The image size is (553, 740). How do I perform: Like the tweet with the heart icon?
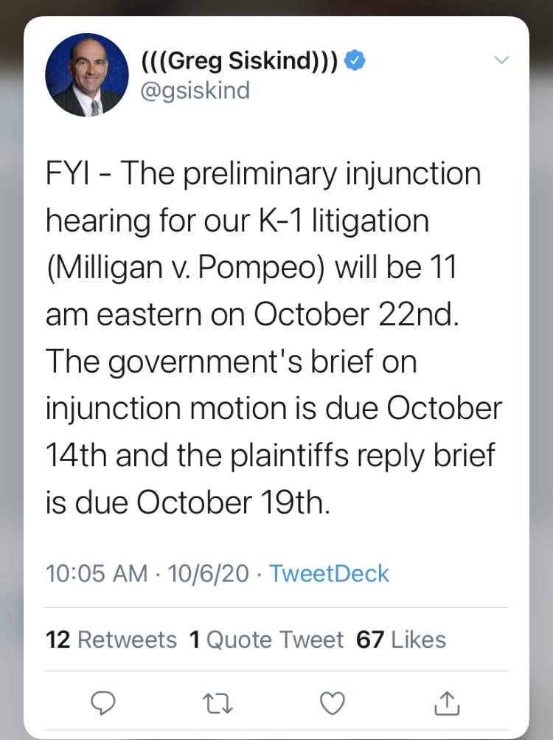(332, 705)
